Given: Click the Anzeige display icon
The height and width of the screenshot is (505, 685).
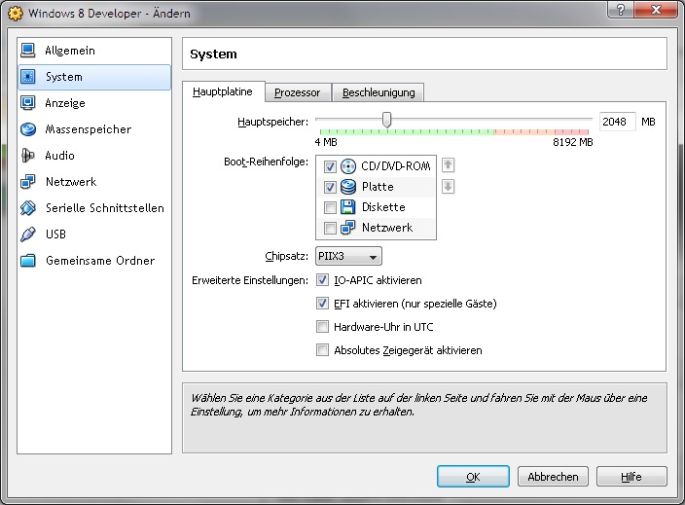Looking at the screenshot, I should click(x=28, y=103).
